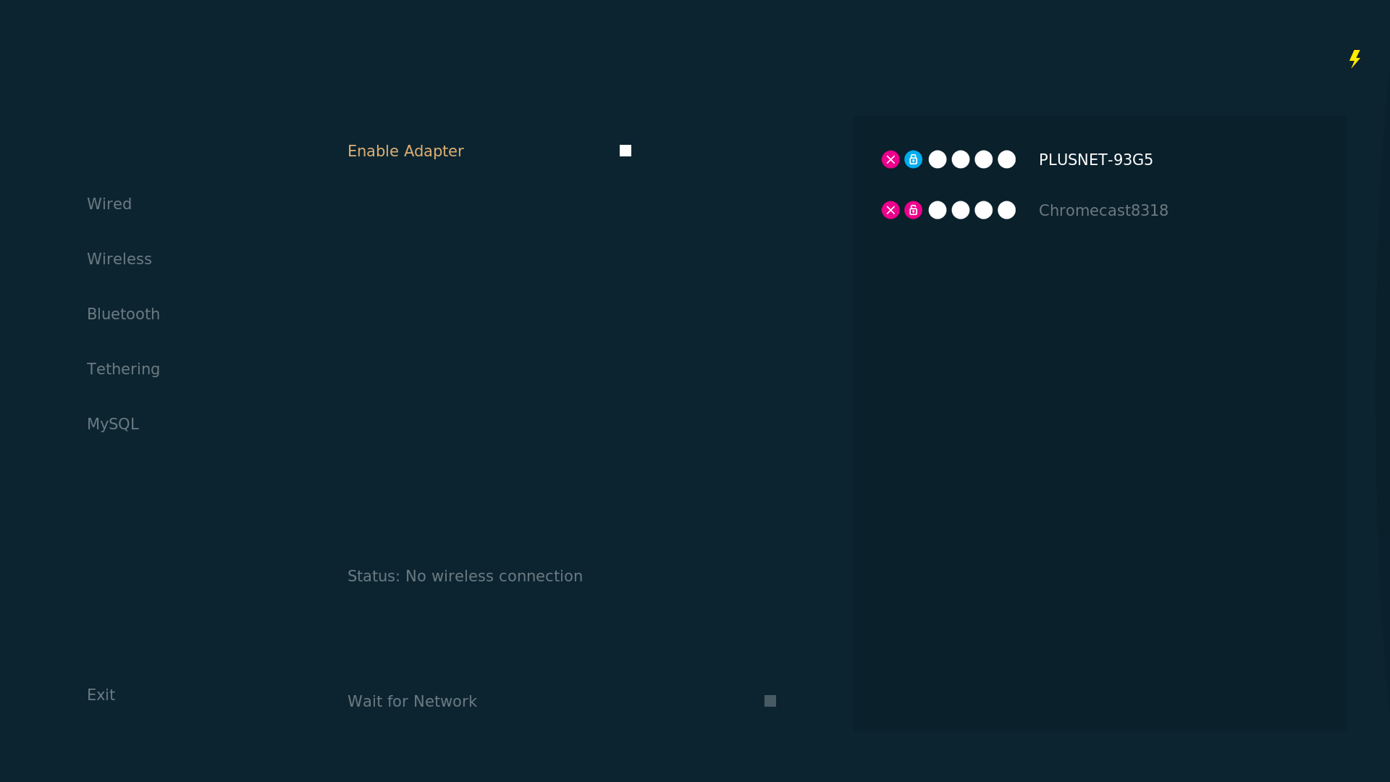The height and width of the screenshot is (782, 1390).
Task: Select the Chromecast8318 network name
Action: coord(1103,211)
